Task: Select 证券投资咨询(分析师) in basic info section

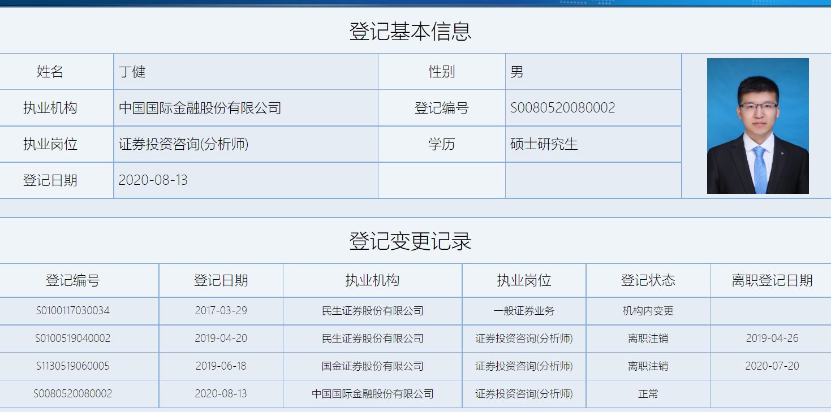Action: 184,144
